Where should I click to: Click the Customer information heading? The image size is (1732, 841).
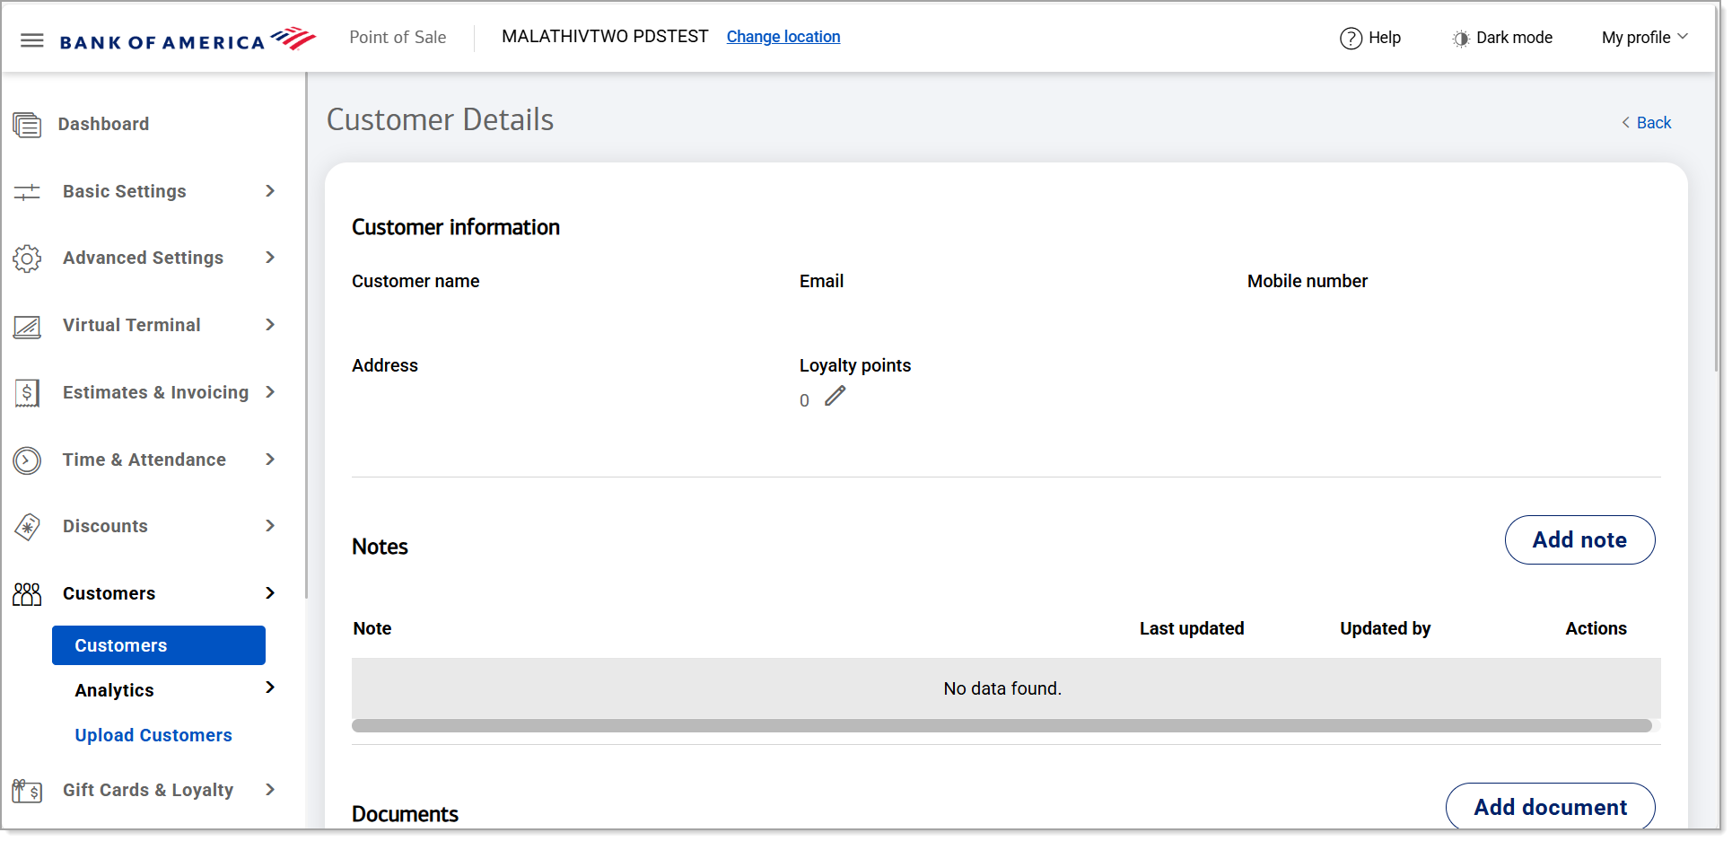point(456,228)
